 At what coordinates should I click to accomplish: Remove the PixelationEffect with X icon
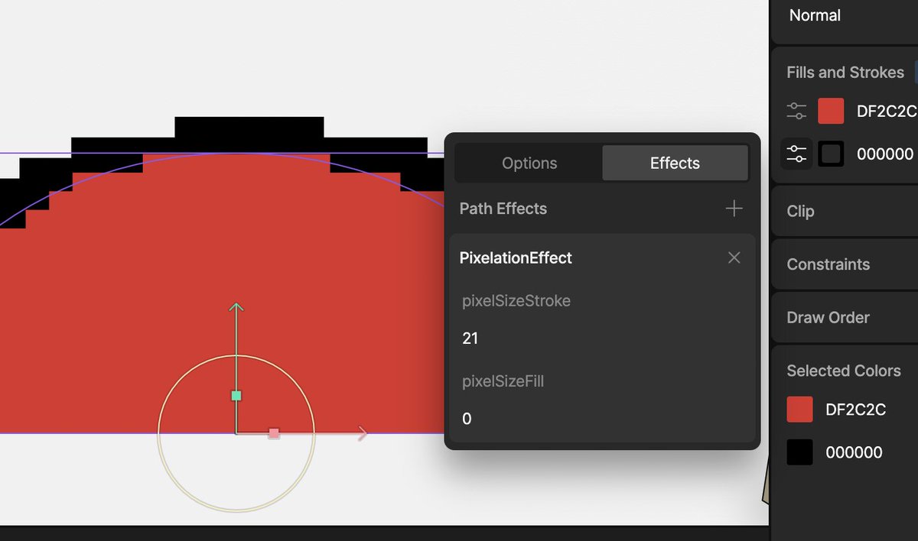tap(734, 258)
